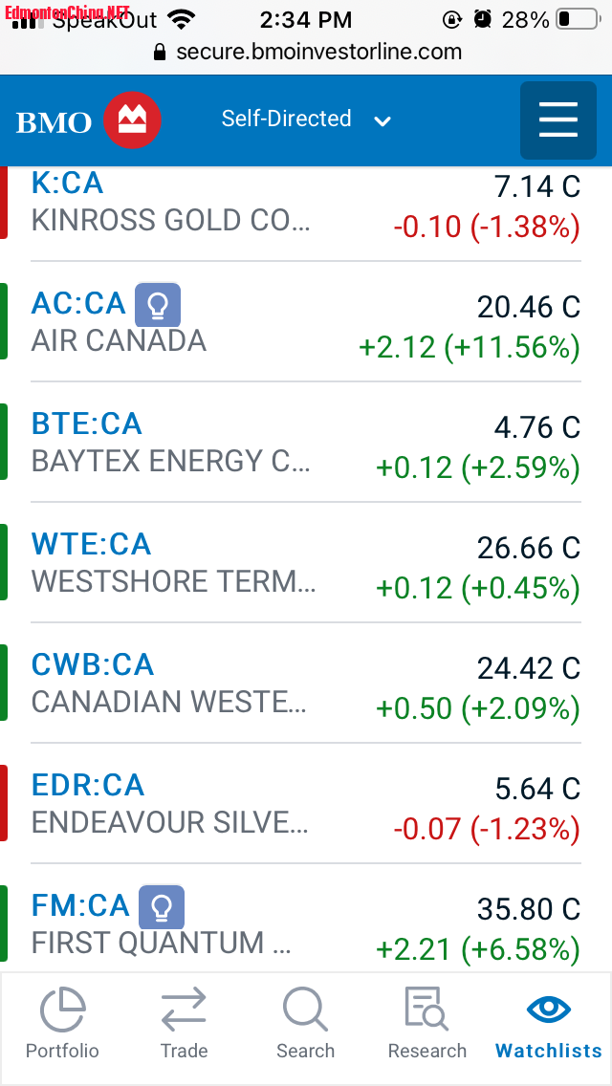The width and height of the screenshot is (612, 1086).
Task: Open the BTE:CA ticker link
Action: pyautogui.click(x=86, y=424)
